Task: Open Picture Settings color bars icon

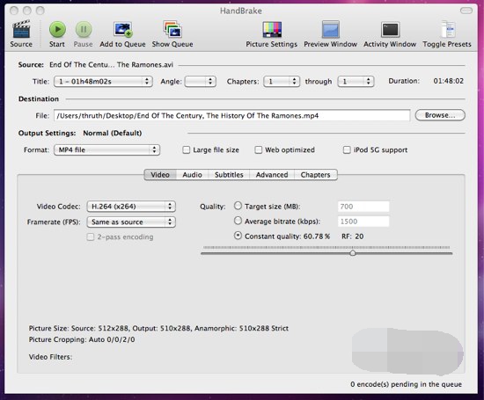Action: pos(272,29)
